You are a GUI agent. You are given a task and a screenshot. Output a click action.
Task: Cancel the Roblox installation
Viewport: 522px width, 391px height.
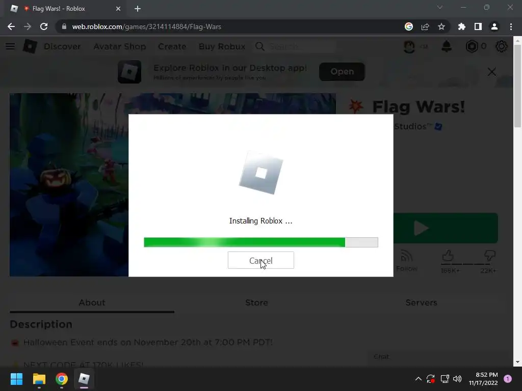click(x=260, y=260)
